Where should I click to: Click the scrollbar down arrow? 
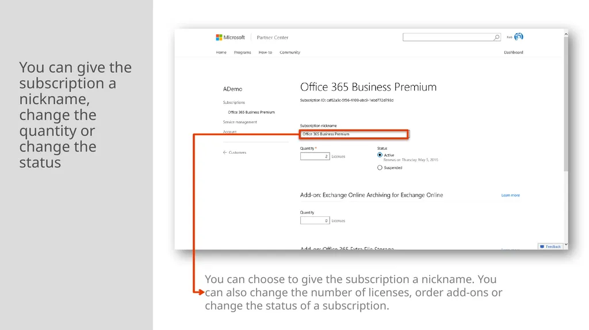click(x=566, y=244)
